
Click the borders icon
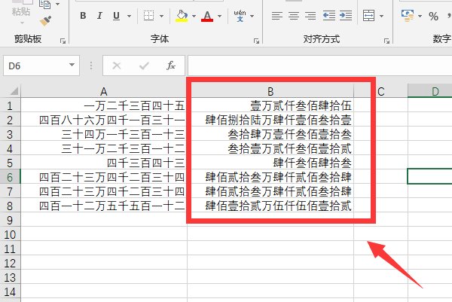click(148, 16)
